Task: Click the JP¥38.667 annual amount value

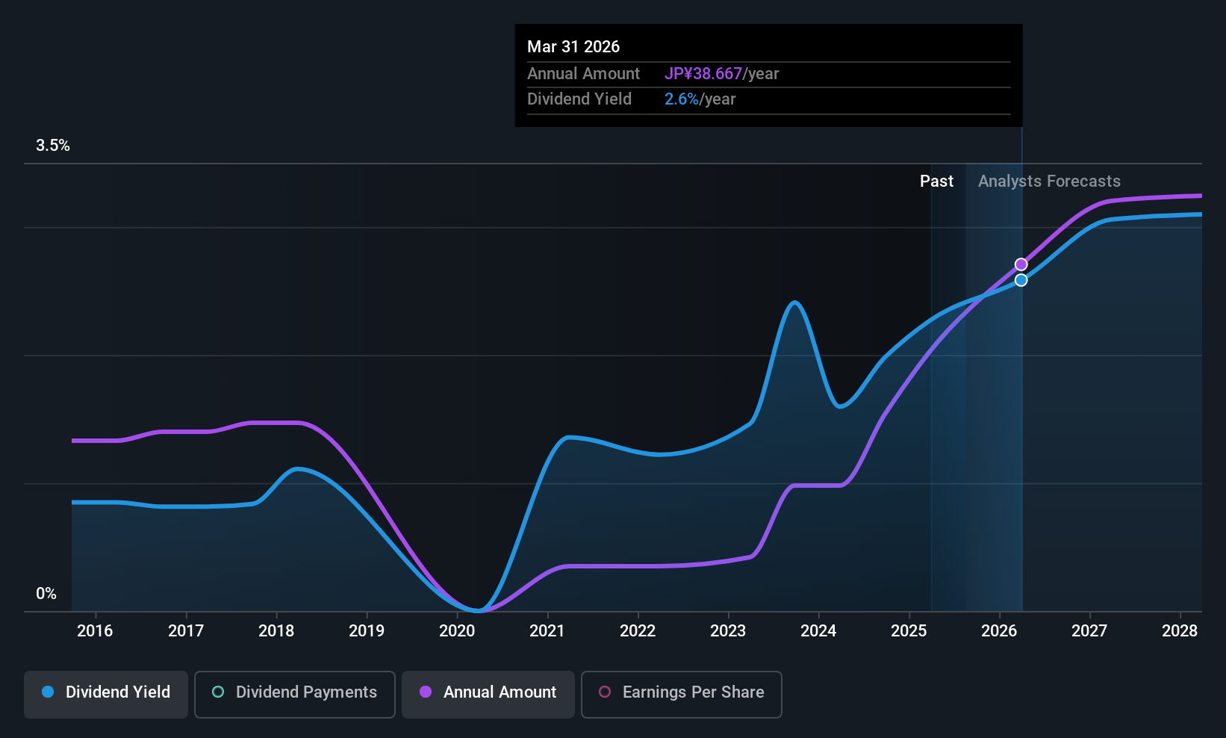Action: tap(703, 74)
